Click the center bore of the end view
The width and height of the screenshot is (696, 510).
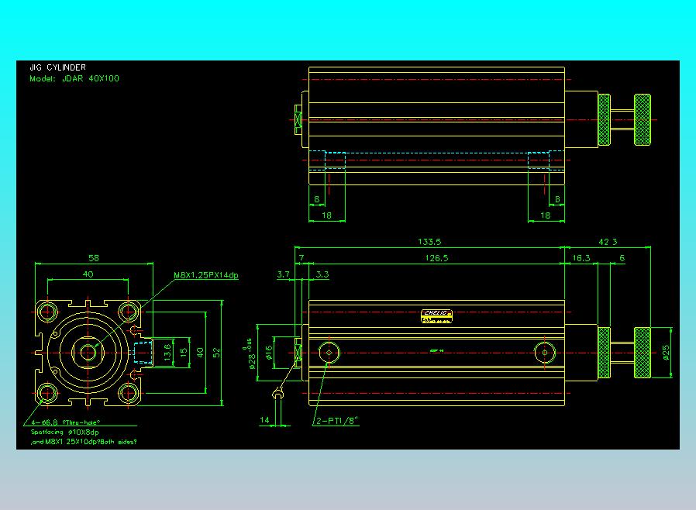point(88,353)
